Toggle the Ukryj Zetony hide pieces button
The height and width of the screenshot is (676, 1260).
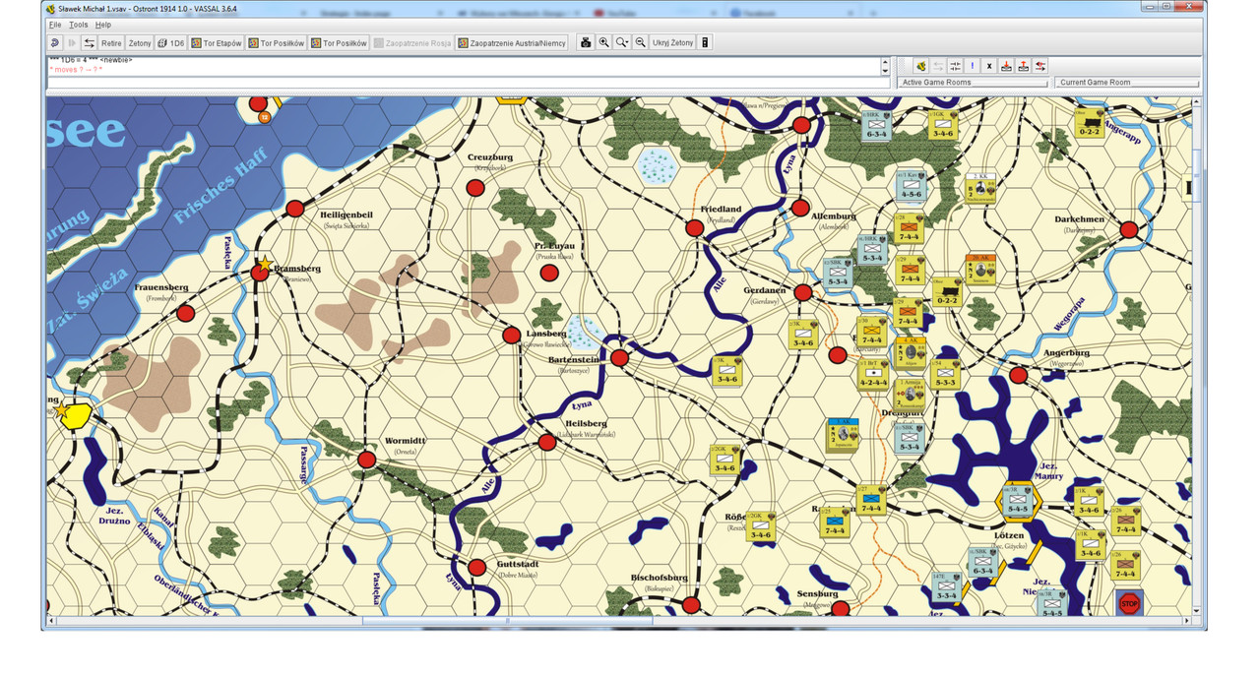(x=672, y=43)
